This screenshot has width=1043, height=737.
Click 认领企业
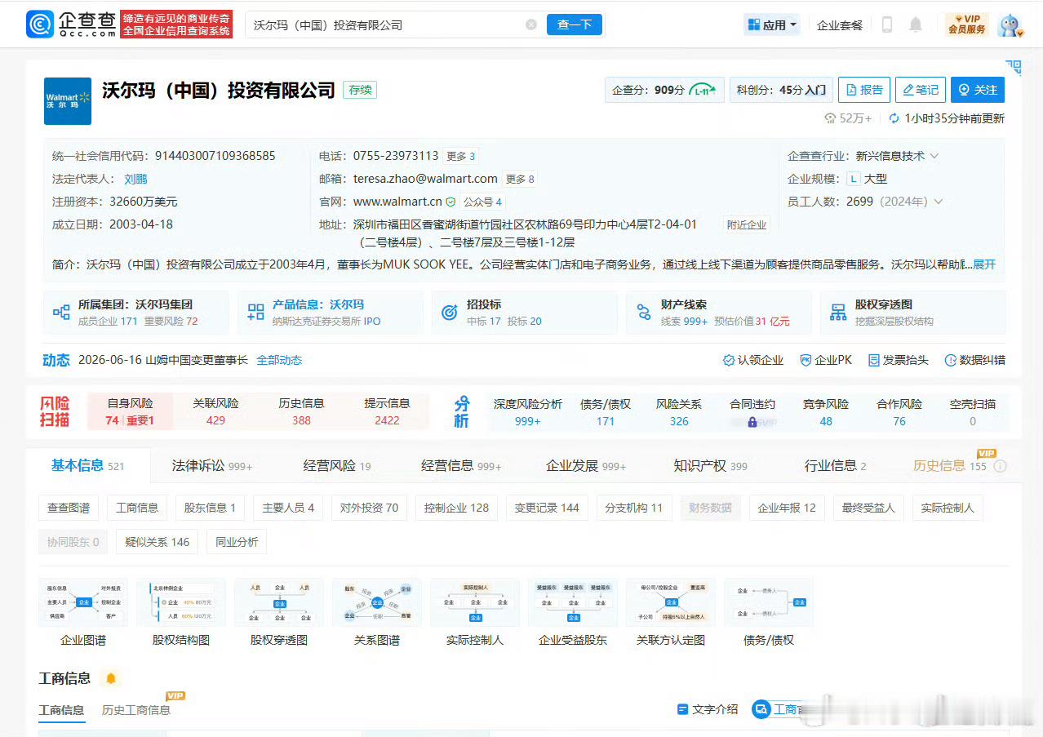pyautogui.click(x=753, y=360)
